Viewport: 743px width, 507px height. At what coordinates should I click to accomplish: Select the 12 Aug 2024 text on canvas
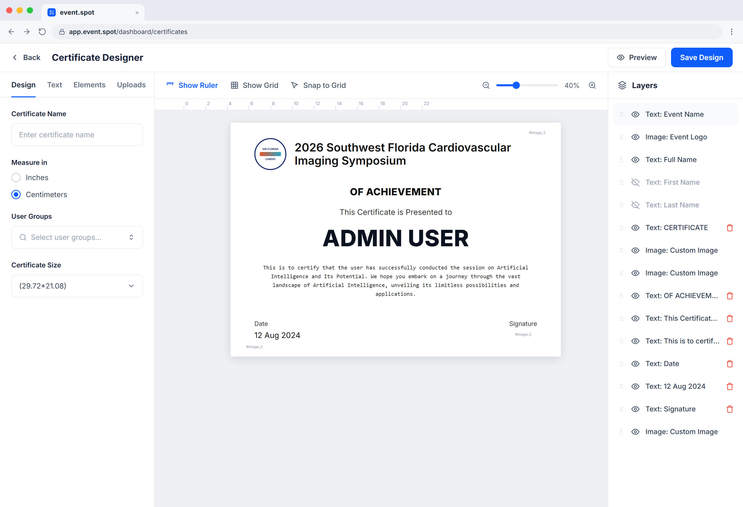coord(277,335)
